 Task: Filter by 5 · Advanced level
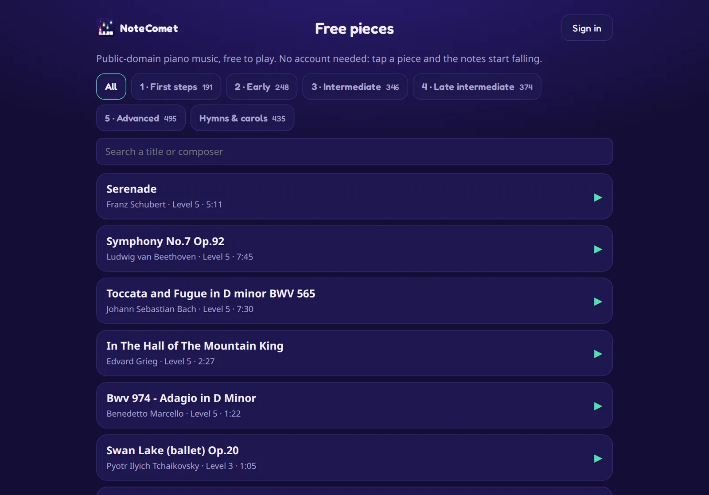[141, 118]
